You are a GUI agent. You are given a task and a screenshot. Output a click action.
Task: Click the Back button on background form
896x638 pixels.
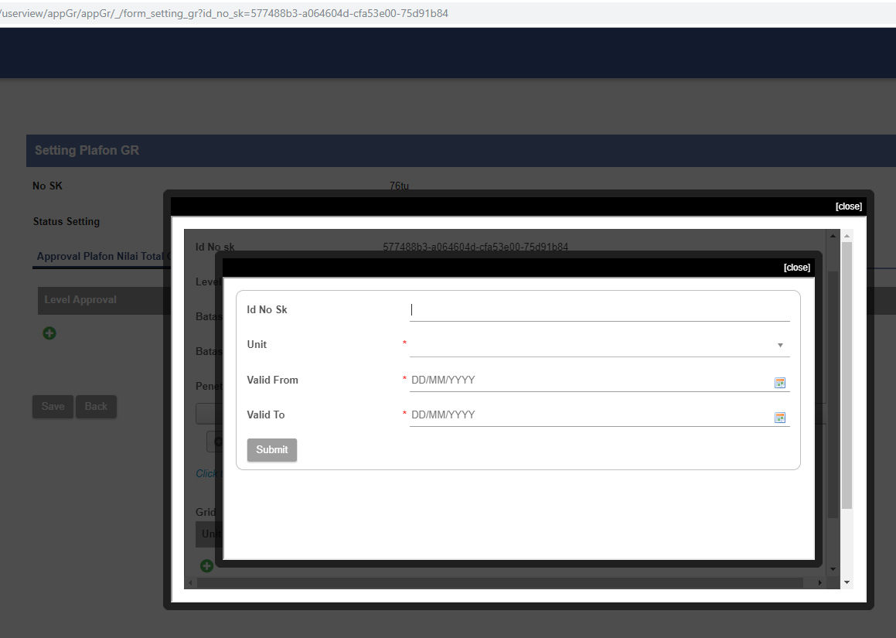pos(96,407)
